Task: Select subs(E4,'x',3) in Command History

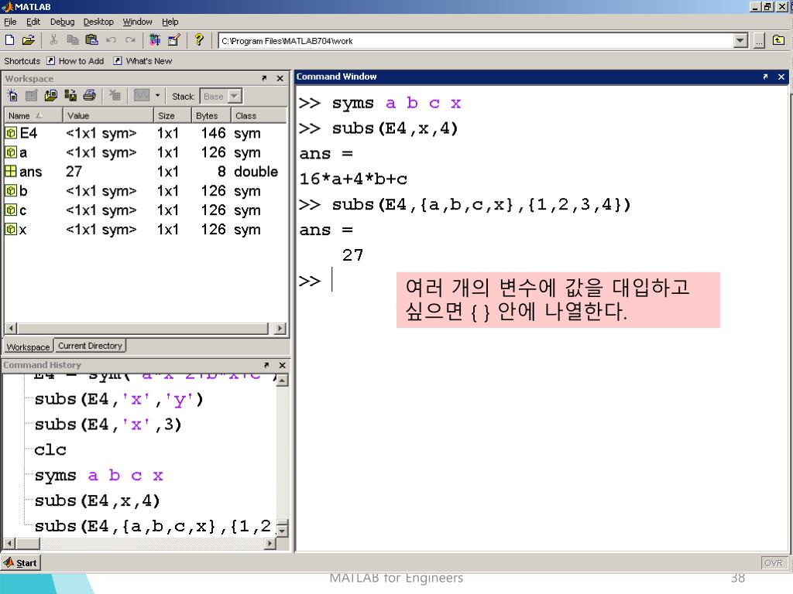Action: pyautogui.click(x=108, y=425)
